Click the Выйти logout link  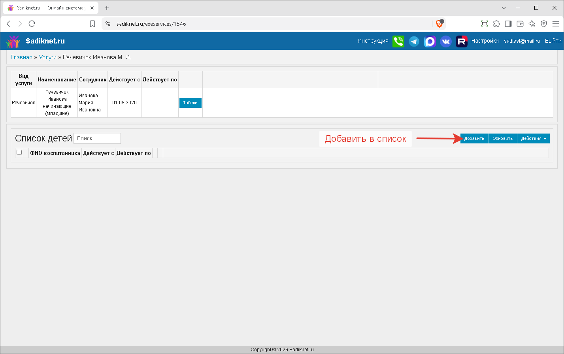coord(553,41)
